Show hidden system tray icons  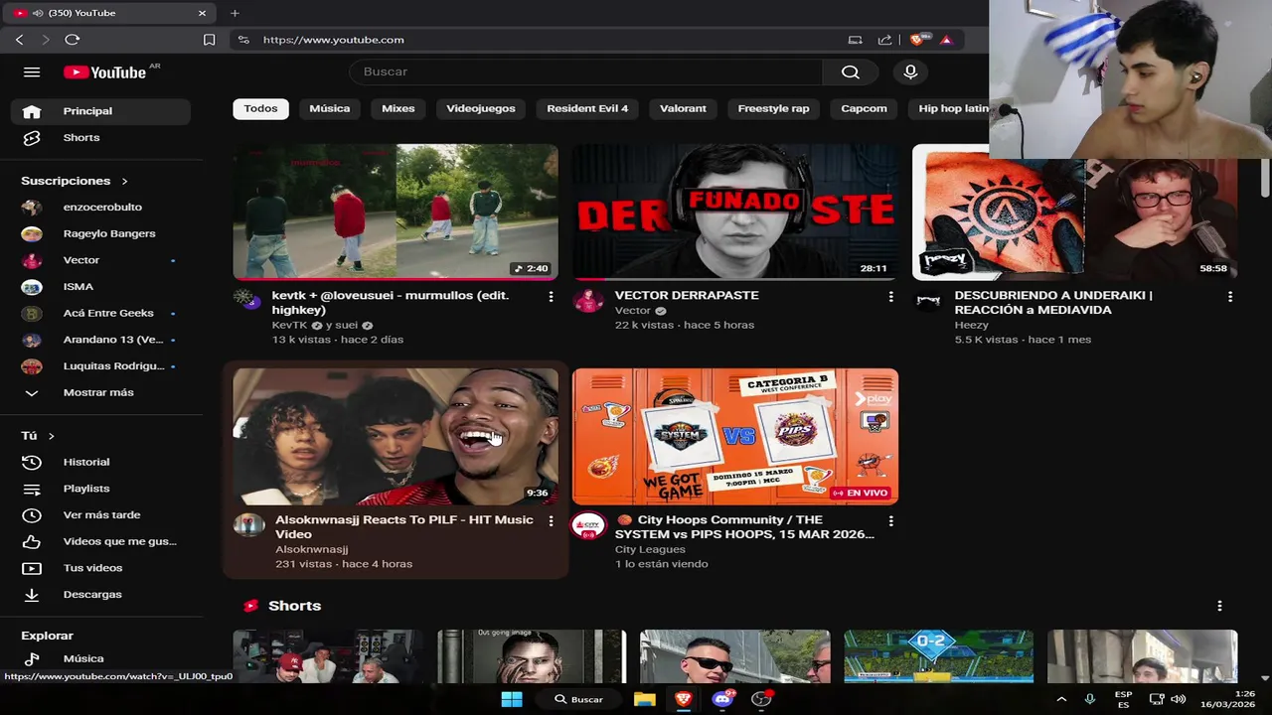click(1061, 699)
